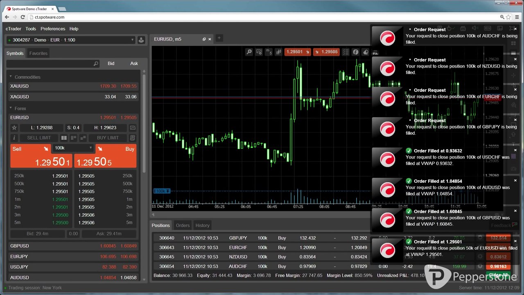Add a new chart tab
The image size is (524, 295).
tap(219, 38)
